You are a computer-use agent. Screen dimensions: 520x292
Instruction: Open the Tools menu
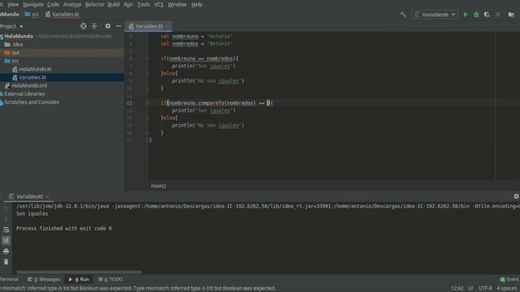click(143, 5)
